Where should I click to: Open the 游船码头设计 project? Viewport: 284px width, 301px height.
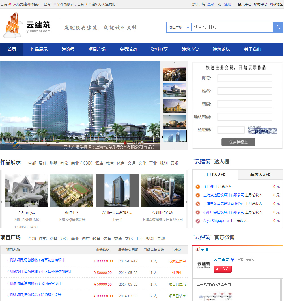tap(34, 295)
